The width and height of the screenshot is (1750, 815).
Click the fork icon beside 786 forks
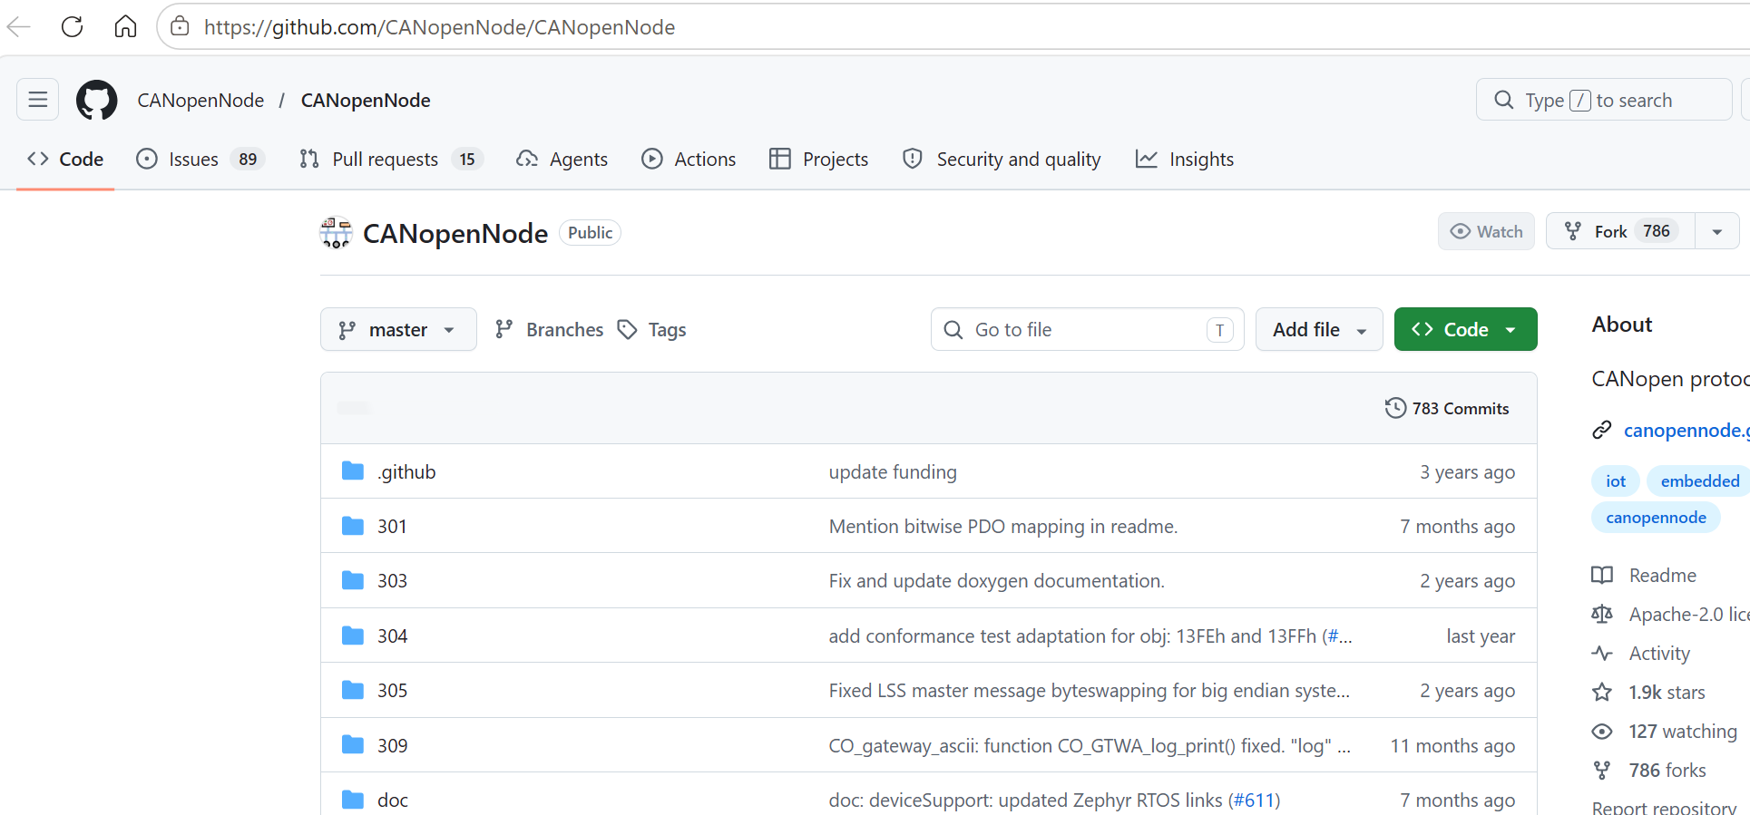(x=1602, y=770)
